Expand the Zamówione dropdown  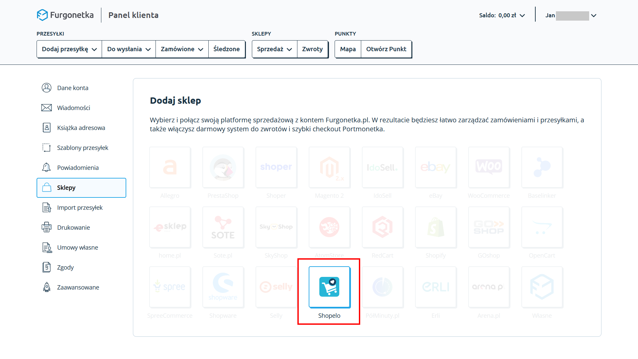point(182,49)
